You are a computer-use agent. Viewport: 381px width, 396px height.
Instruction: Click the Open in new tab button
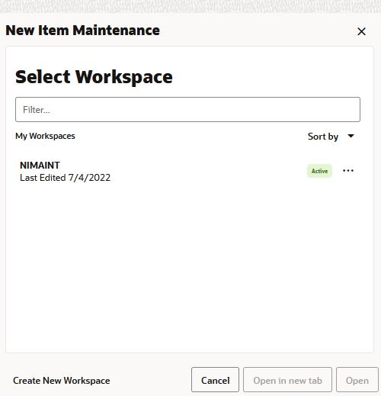[287, 379]
